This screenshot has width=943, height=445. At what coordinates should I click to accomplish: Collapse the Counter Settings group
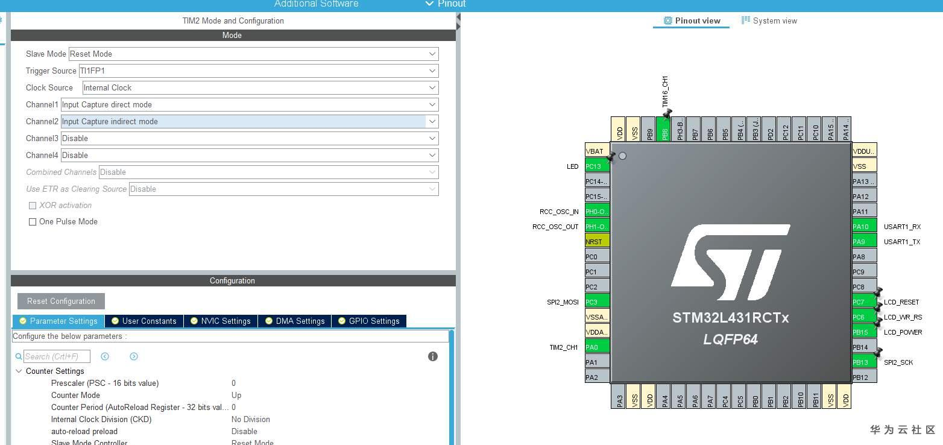pyautogui.click(x=19, y=371)
